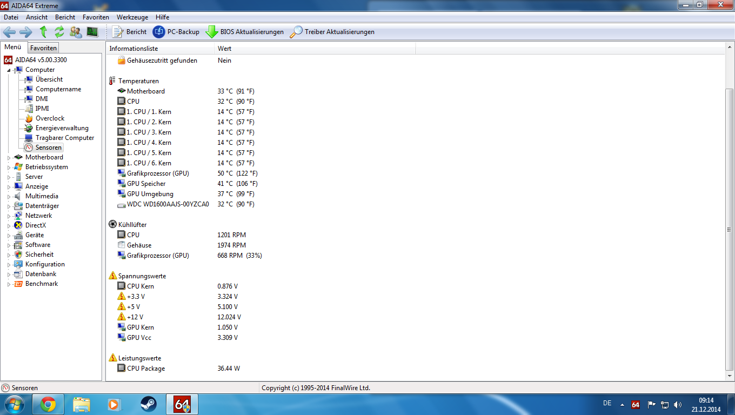Click the volume icon in system tray
The image size is (735, 415).
(x=678, y=404)
